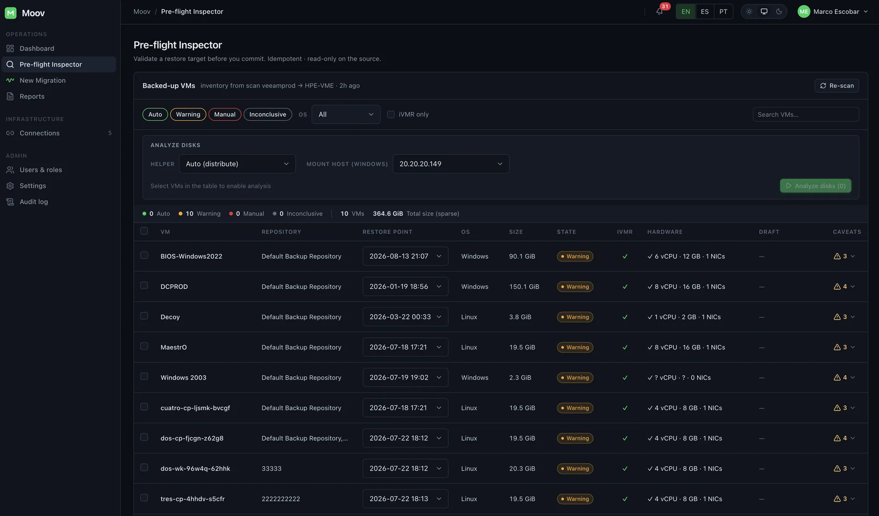Click iVMR checkmark in DCPROD row
The height and width of the screenshot is (516, 879).
625,287
